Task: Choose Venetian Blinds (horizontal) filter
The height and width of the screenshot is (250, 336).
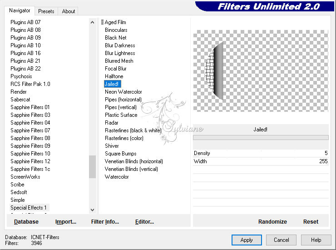Action: coord(133,161)
